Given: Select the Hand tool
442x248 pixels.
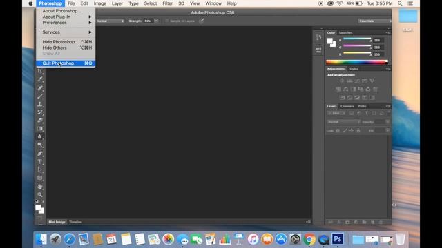Looking at the screenshot, I should (x=40, y=187).
